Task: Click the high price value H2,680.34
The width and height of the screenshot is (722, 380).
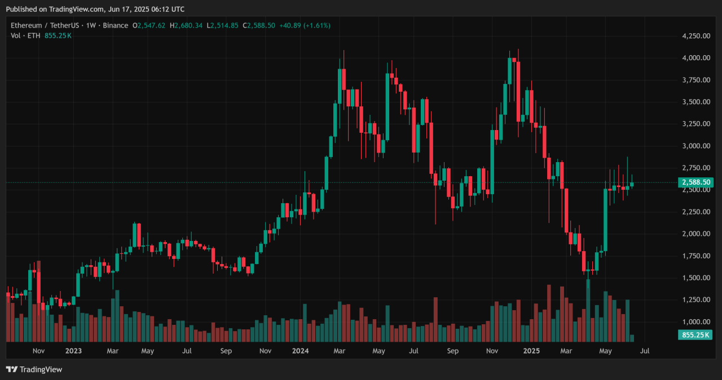Action: click(187, 26)
